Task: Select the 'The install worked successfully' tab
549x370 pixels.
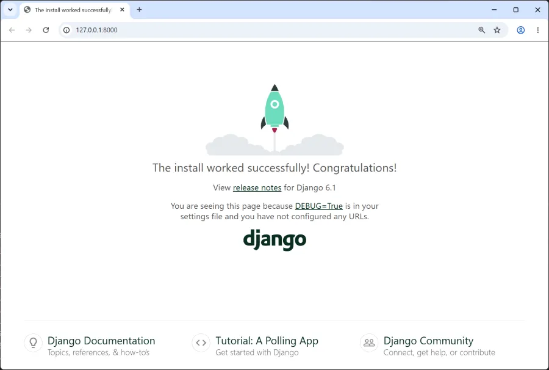Action: tap(74, 10)
